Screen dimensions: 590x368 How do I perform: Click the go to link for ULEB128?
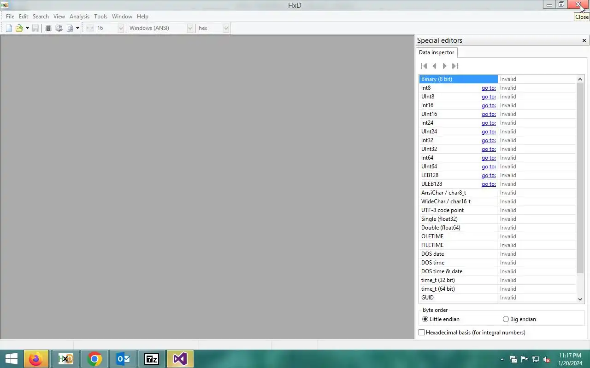pos(489,184)
